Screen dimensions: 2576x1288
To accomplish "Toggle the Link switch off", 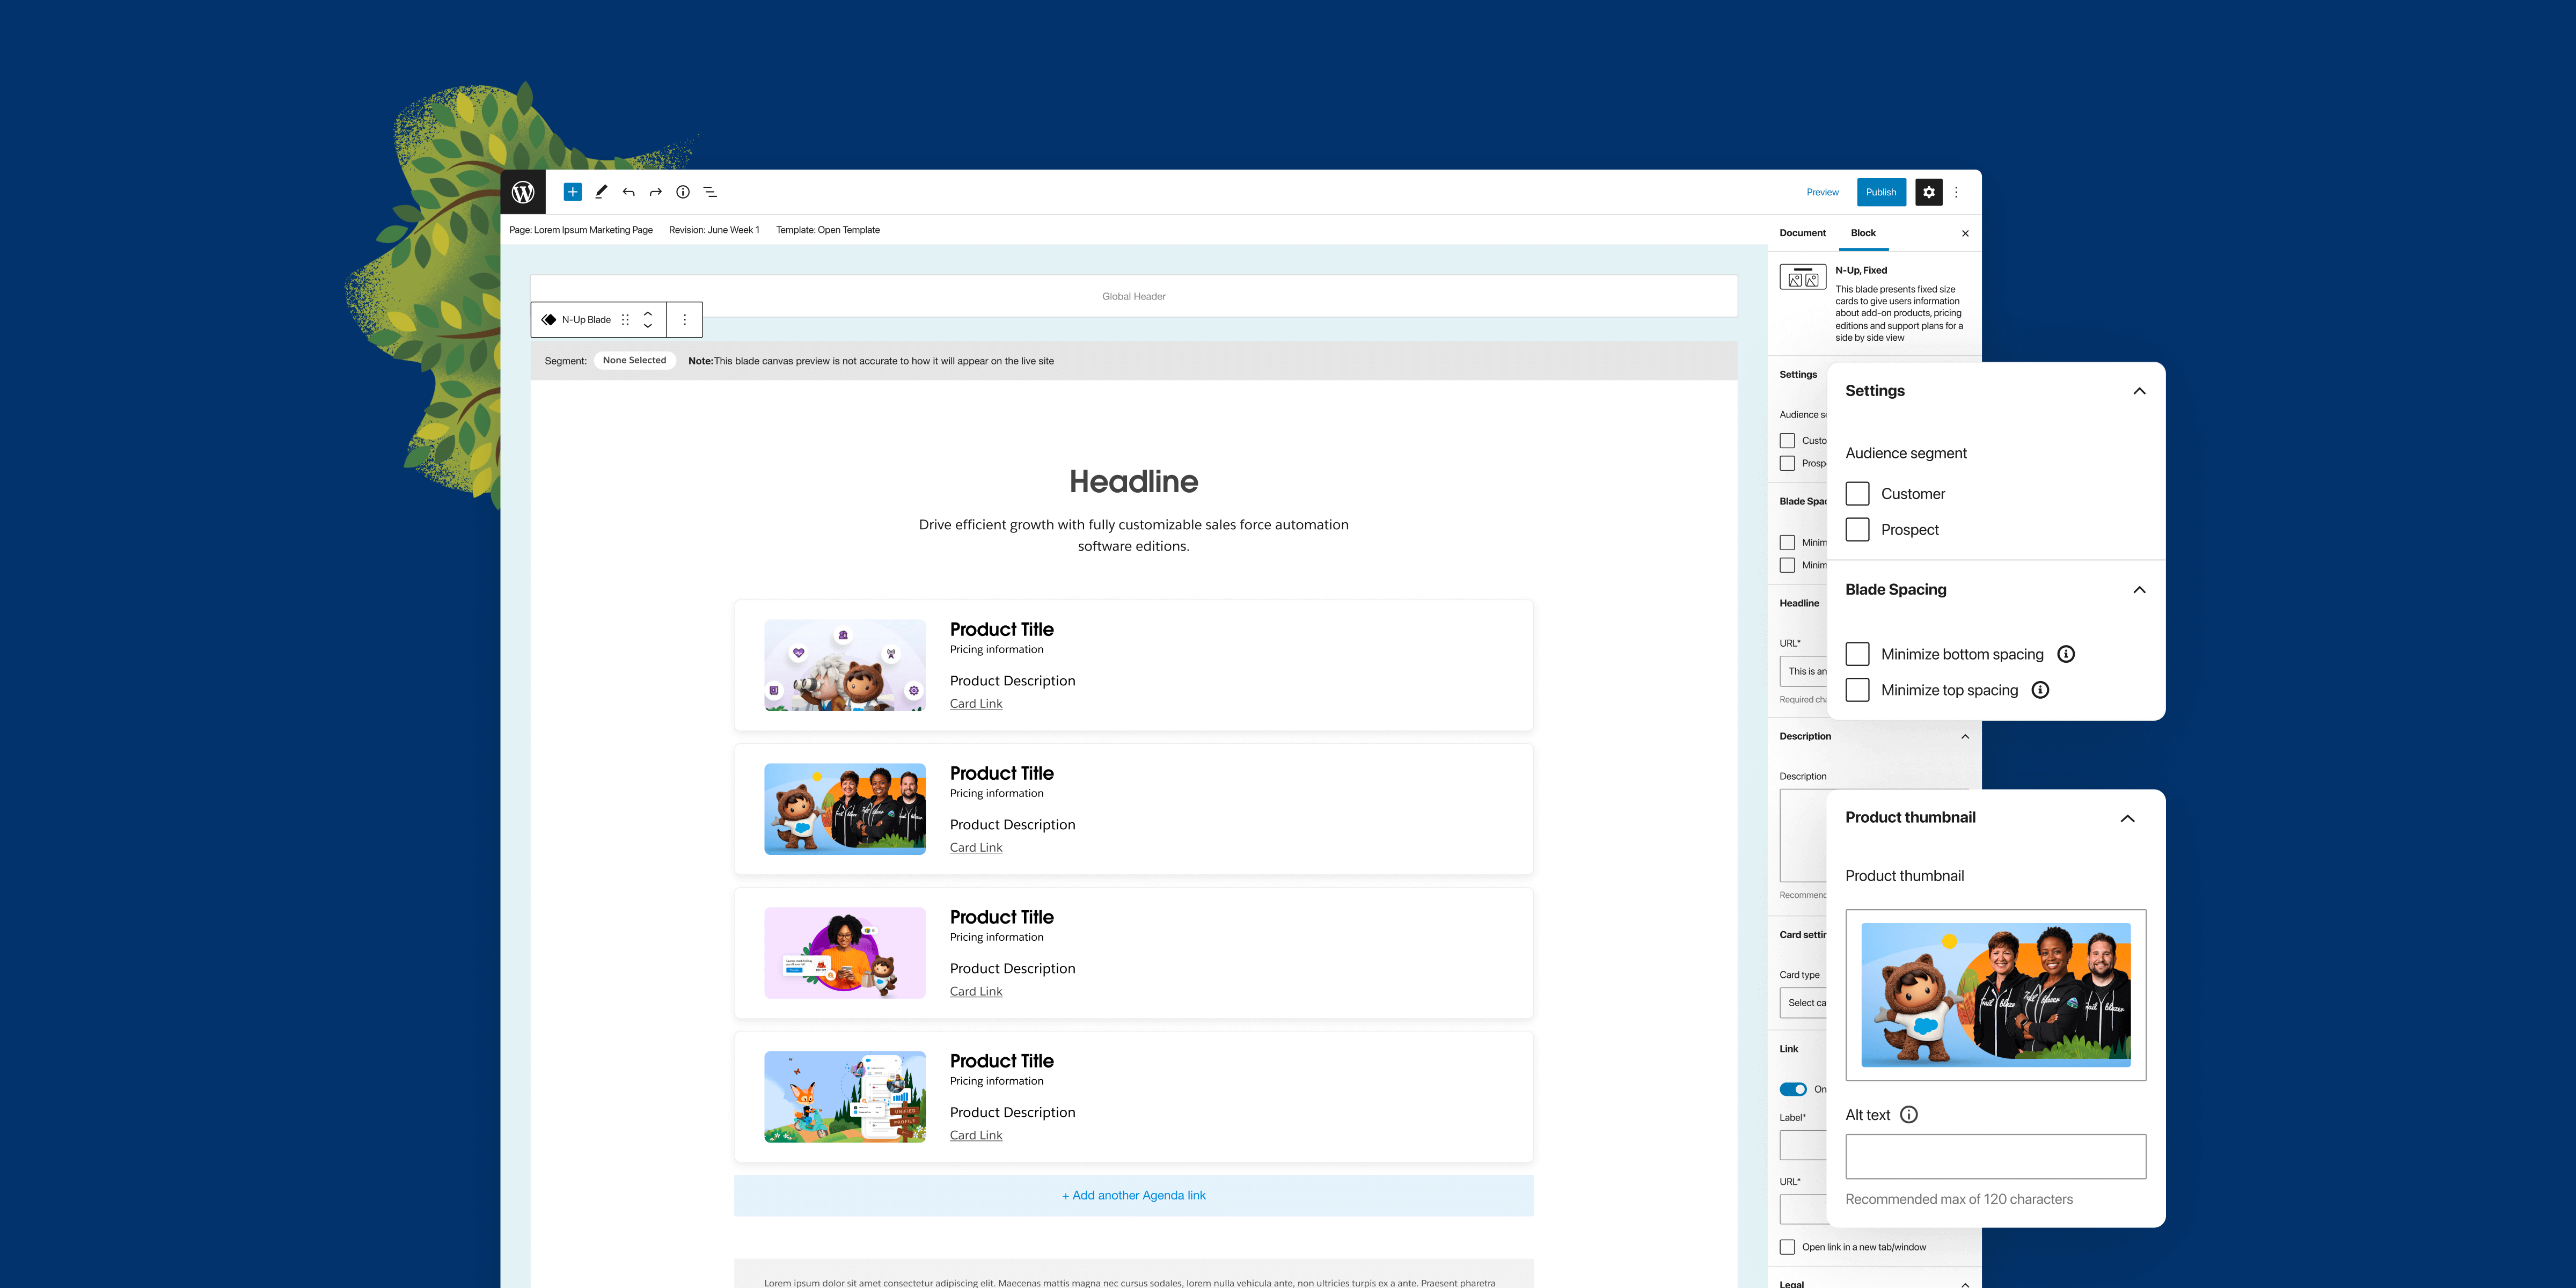I will click(x=1793, y=1090).
